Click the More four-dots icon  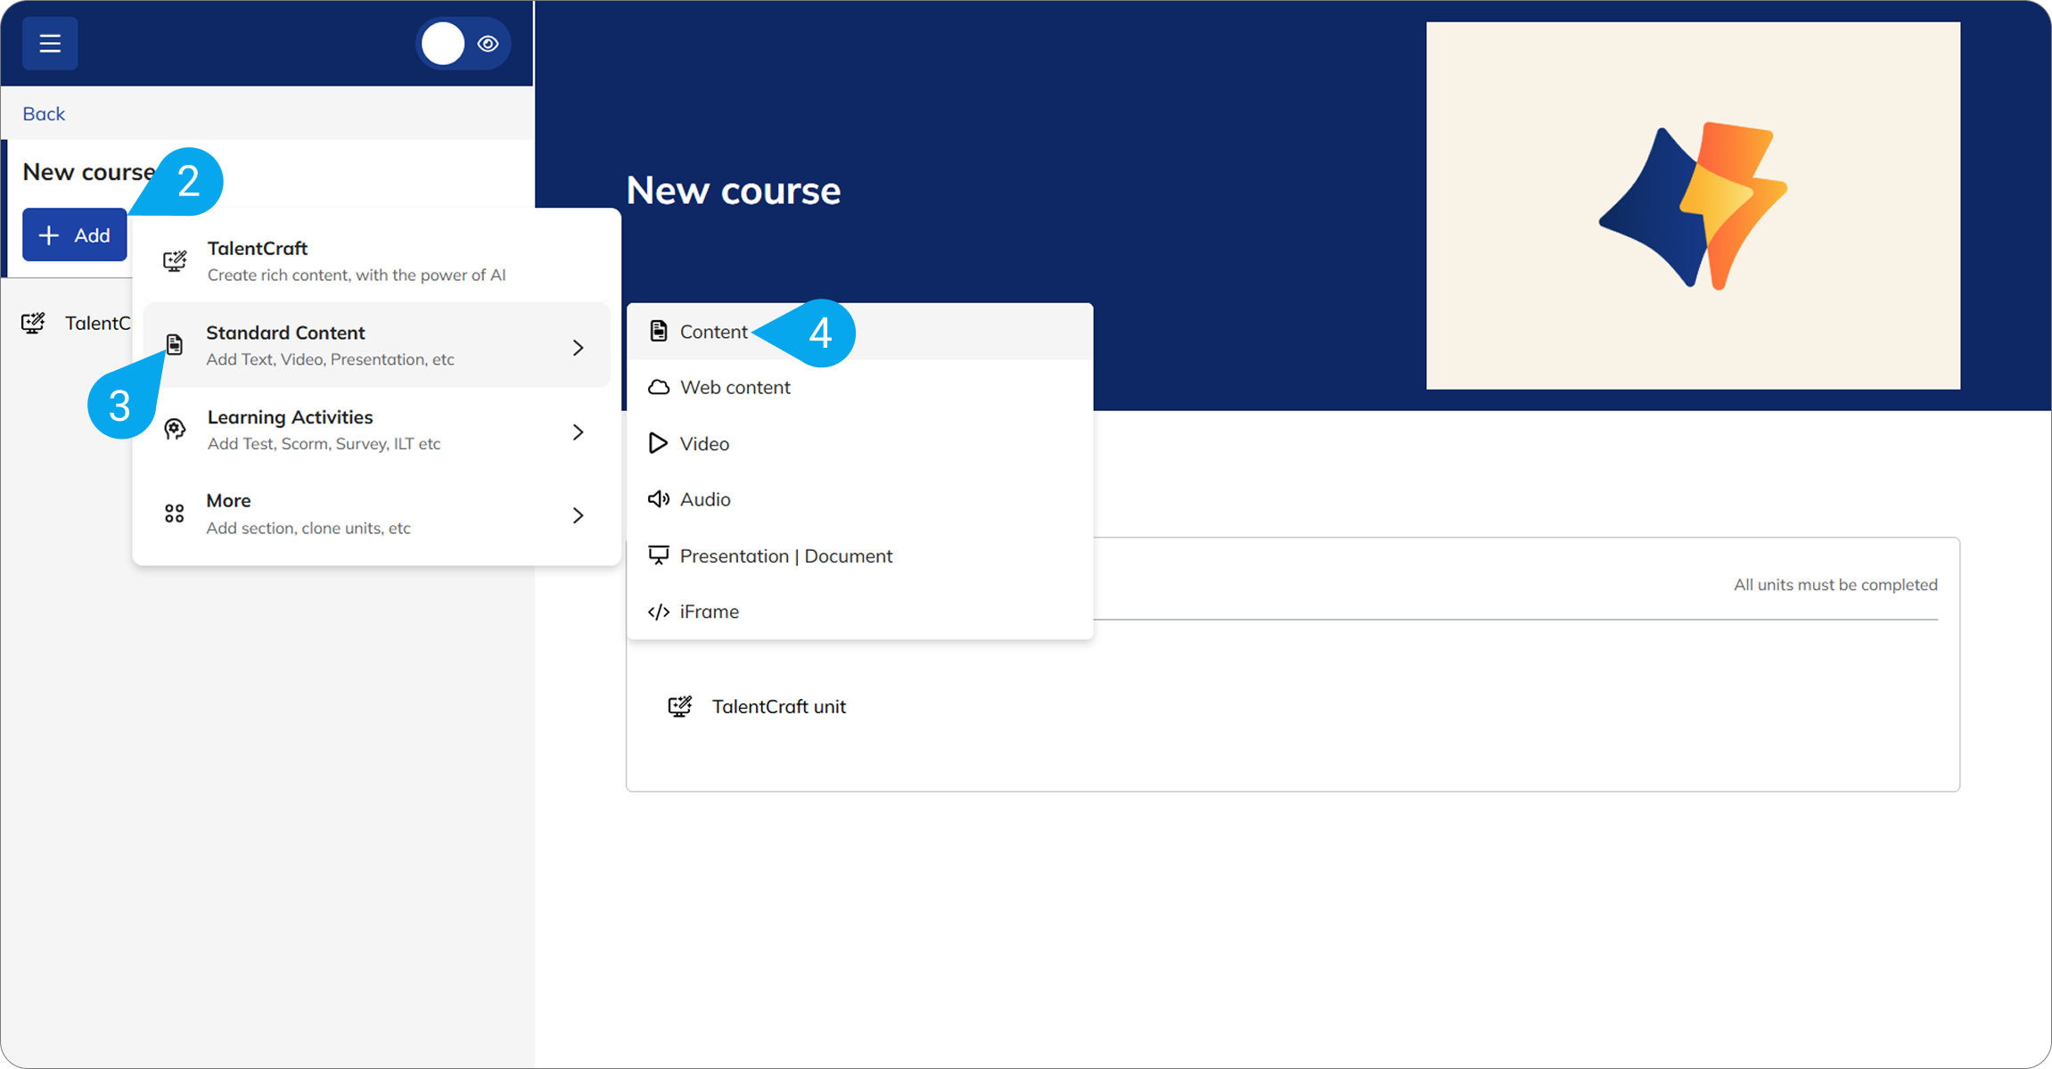(175, 514)
